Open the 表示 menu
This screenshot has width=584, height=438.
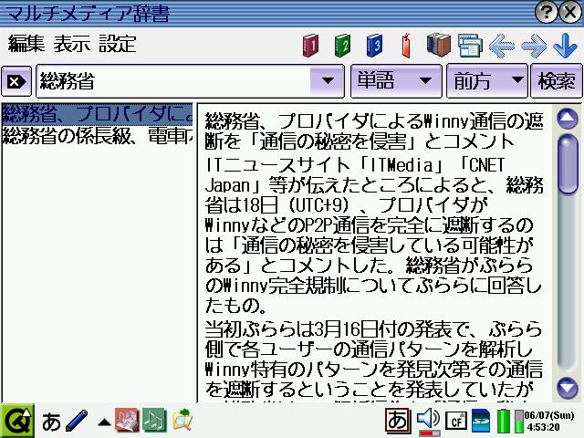pyautogui.click(x=71, y=44)
